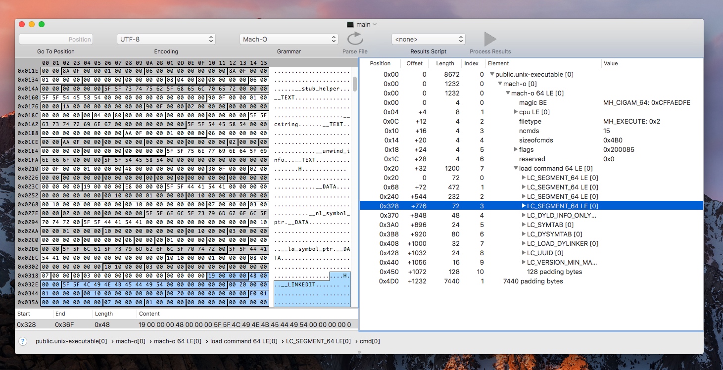Click the help question mark icon
Image resolution: width=723 pixels, height=370 pixels.
coord(23,341)
